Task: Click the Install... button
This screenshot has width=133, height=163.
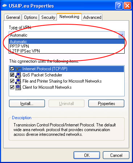Action: [27, 104]
